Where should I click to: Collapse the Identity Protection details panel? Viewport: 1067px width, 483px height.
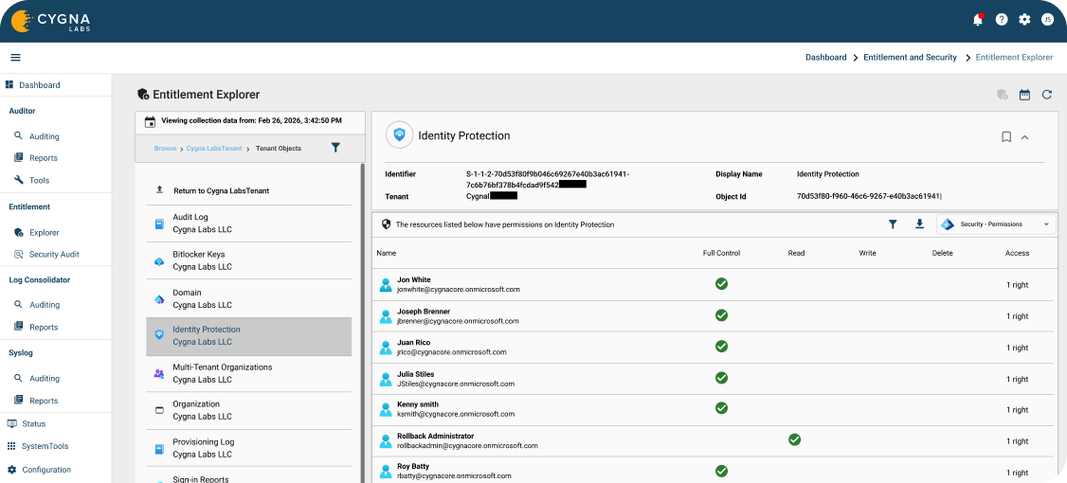[1024, 136]
